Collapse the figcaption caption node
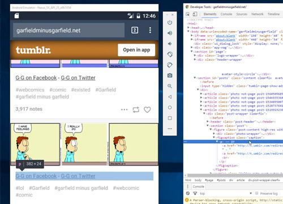283x204 pixels. click(214, 138)
